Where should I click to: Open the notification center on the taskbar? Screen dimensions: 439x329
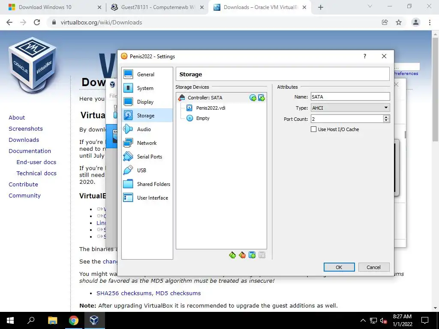point(425,320)
